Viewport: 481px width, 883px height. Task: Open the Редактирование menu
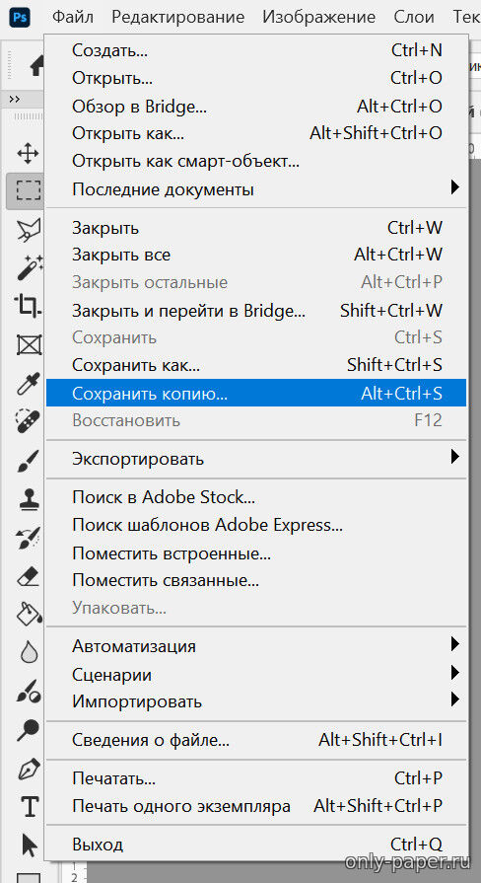coord(177,17)
